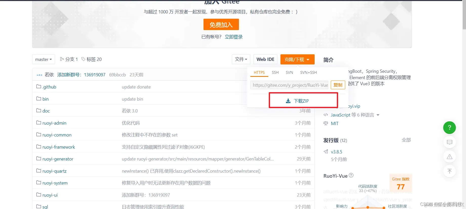Click commit message '修复导入用户时无法更新存在用户数据的问题'
This screenshot has width=466, height=209.
tap(166, 183)
